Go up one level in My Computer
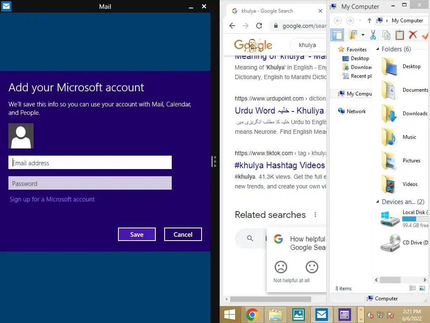This screenshot has height=323, width=430. 370,21
